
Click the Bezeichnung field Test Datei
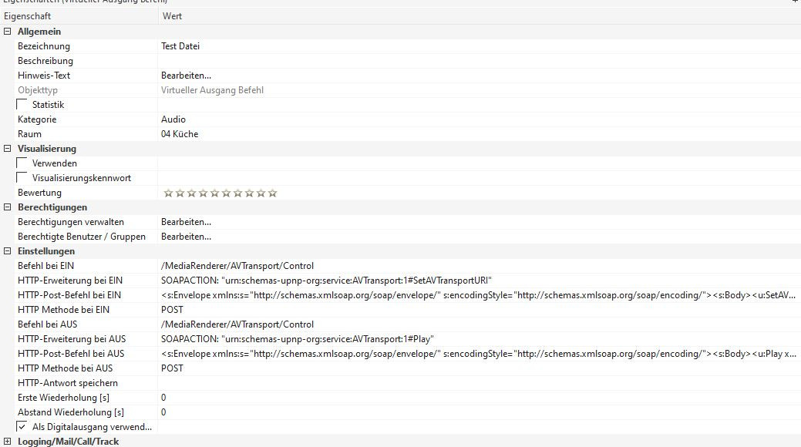point(180,46)
